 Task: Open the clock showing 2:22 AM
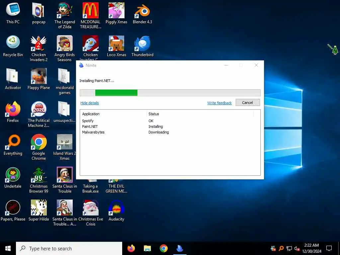[x=311, y=248]
